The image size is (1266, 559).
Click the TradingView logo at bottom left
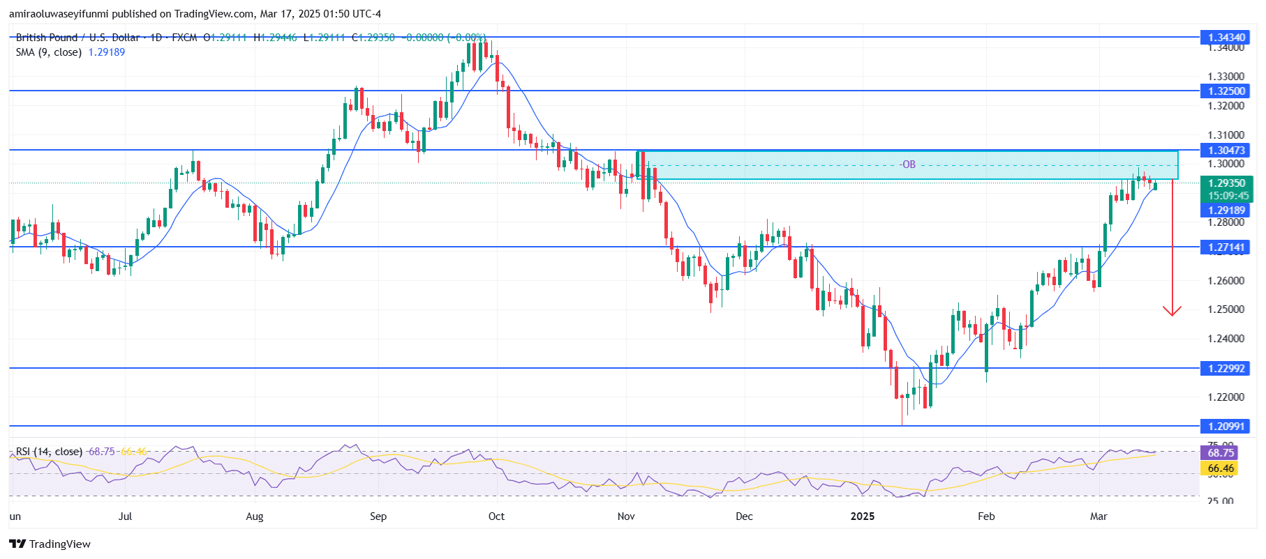(50, 544)
